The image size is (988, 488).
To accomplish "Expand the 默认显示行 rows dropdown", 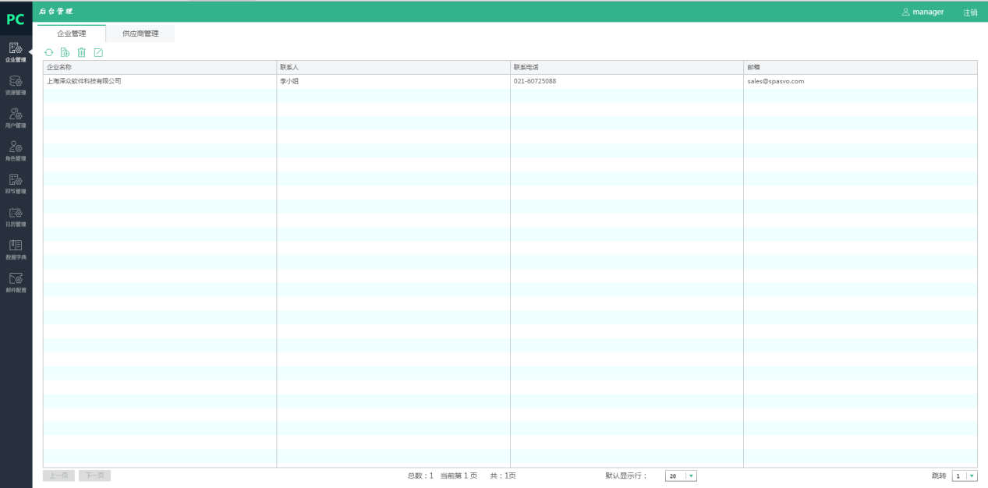I will click(x=691, y=476).
